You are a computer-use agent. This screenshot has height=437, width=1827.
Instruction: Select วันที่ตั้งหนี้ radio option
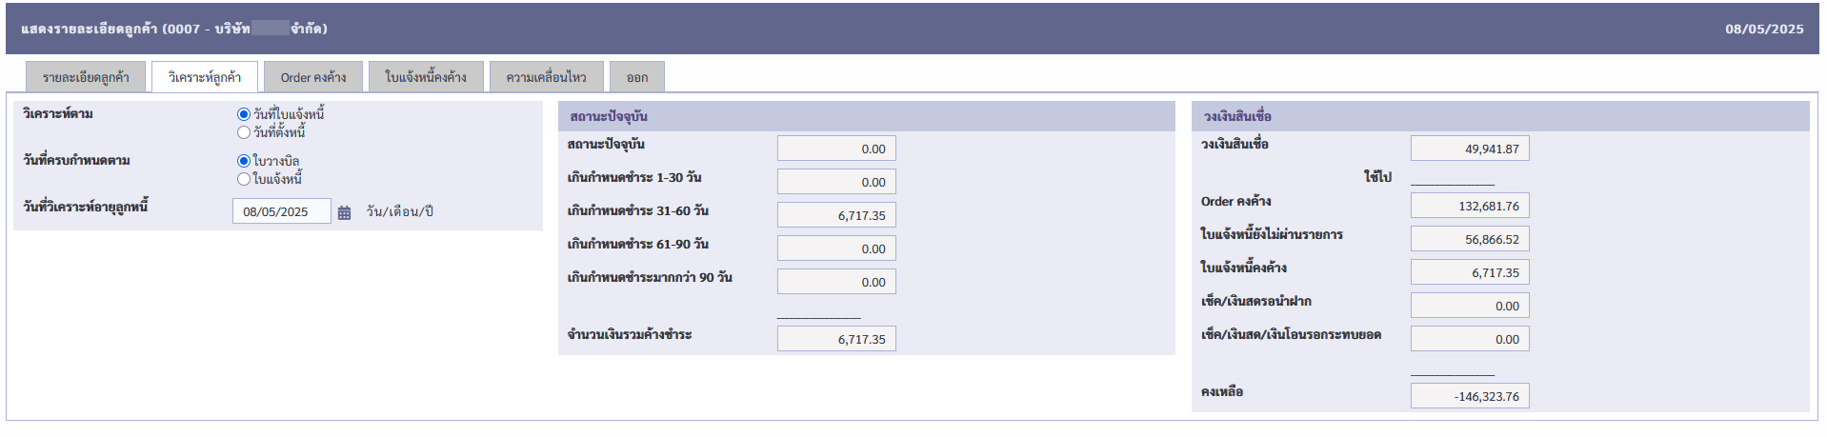pyautogui.click(x=244, y=132)
